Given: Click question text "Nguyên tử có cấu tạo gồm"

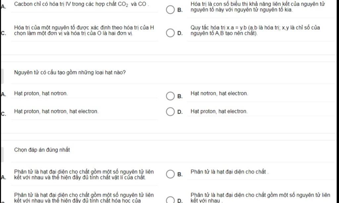Looking at the screenshot, I should 70,72.
